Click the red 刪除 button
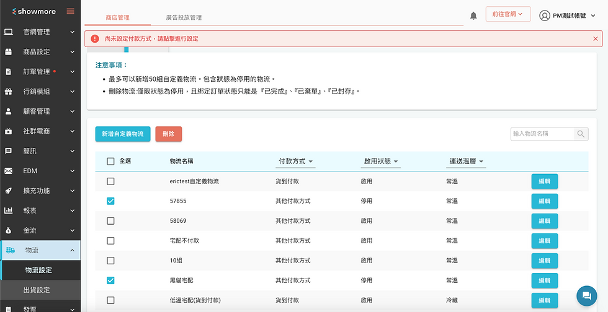The image size is (608, 312). point(169,134)
